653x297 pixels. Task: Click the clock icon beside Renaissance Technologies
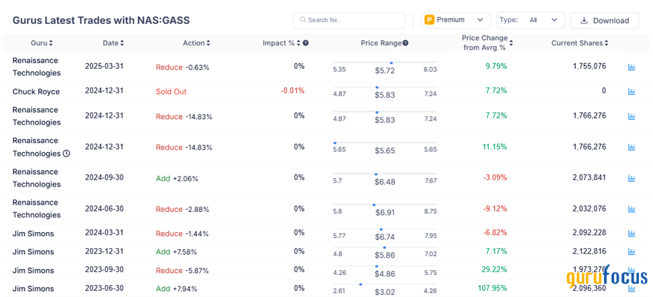(x=66, y=153)
